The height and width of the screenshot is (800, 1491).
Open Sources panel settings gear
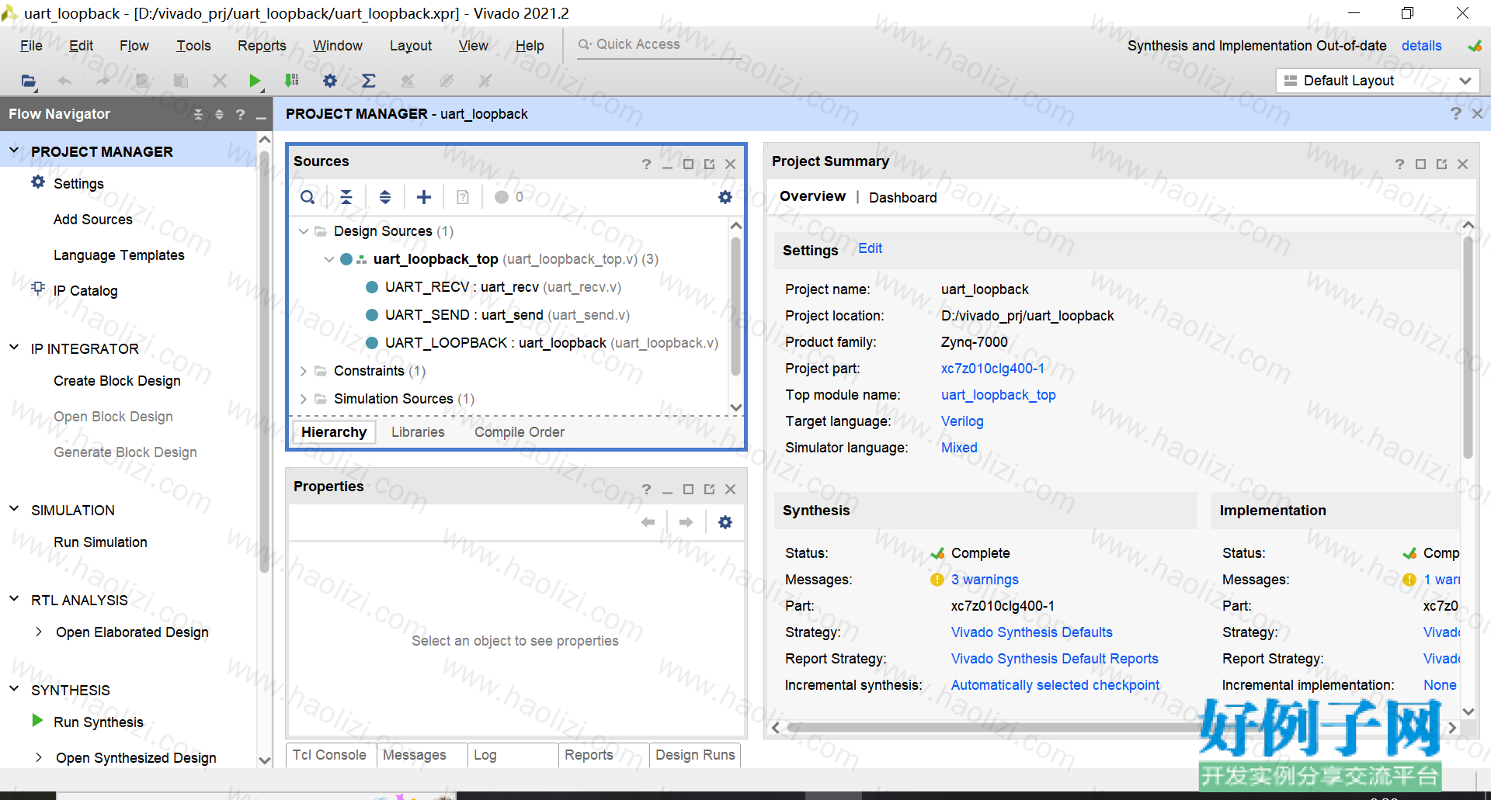(x=725, y=197)
